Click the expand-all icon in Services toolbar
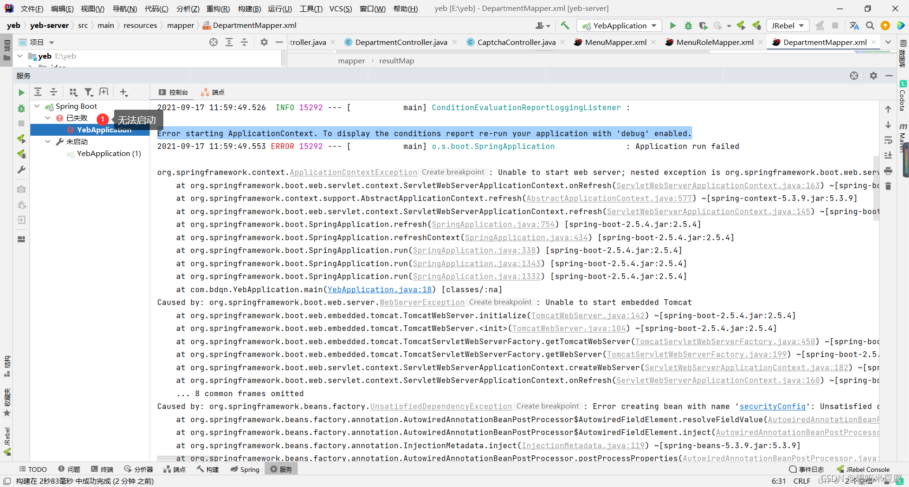 pos(38,92)
